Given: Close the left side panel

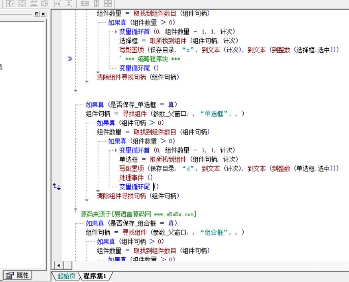Looking at the screenshot, I should [x=44, y=14].
